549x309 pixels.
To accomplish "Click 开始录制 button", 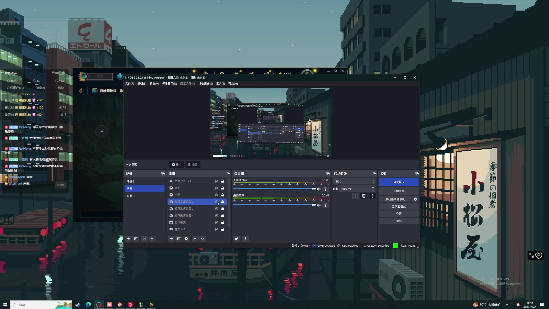I will click(x=399, y=191).
